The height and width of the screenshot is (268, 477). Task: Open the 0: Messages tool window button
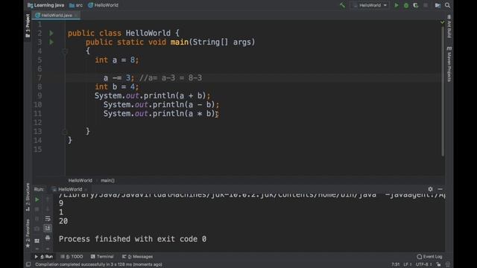coord(137,256)
